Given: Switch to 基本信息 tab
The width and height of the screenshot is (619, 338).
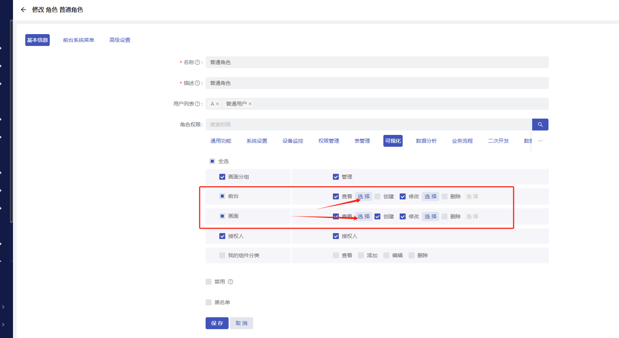Looking at the screenshot, I should click(x=37, y=40).
